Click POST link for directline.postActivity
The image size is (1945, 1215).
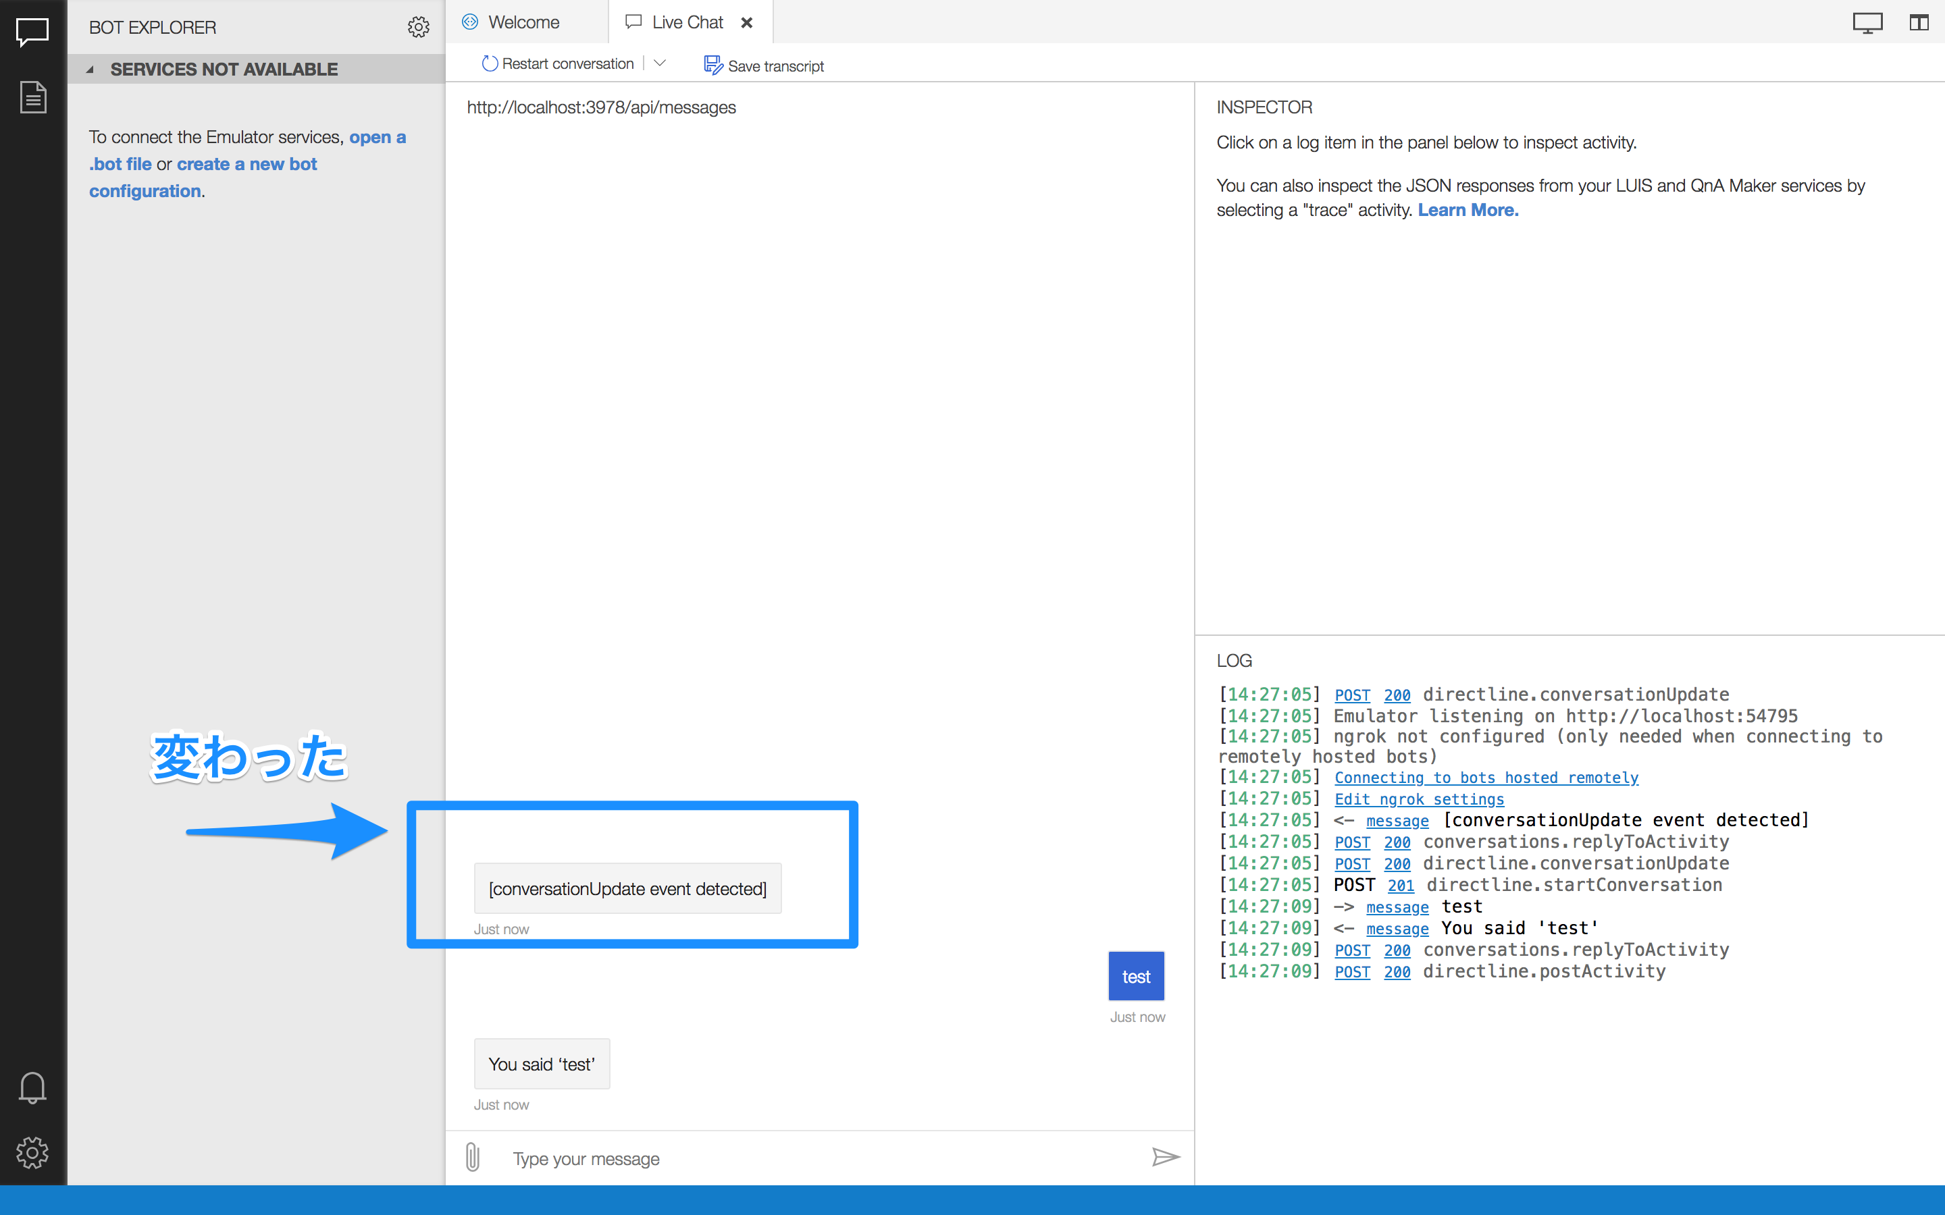point(1352,971)
